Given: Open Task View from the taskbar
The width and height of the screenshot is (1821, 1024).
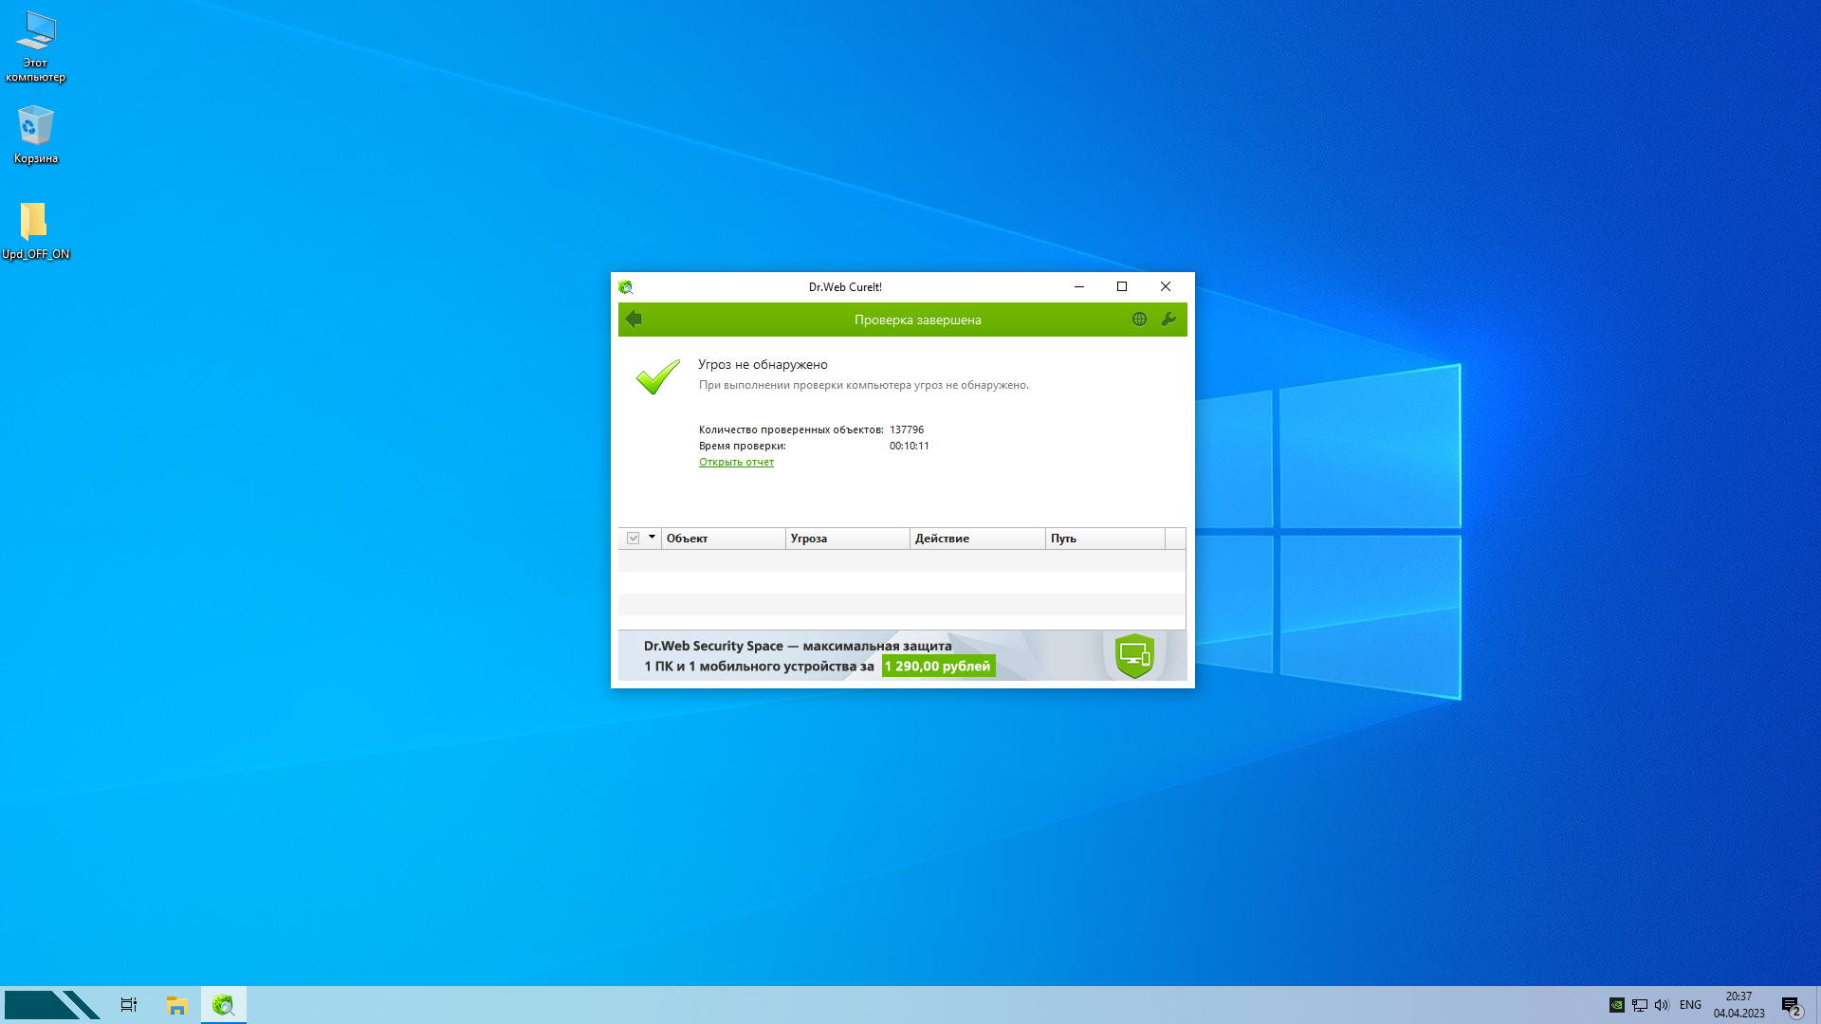Looking at the screenshot, I should pyautogui.click(x=129, y=1005).
